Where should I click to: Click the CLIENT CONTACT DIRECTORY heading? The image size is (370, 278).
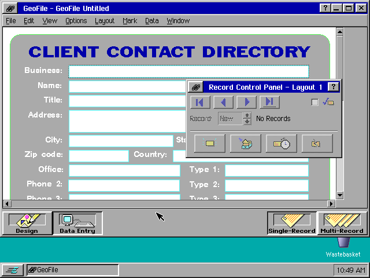pos(169,52)
